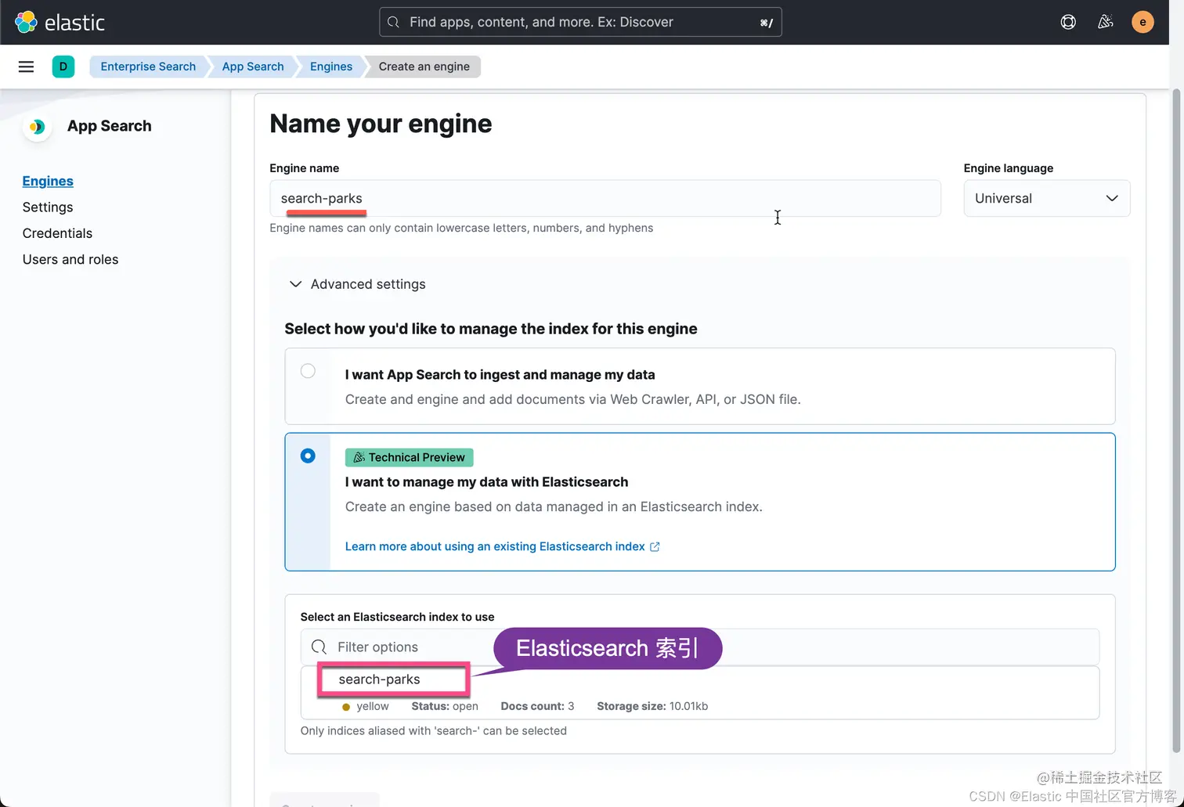Click the Name your engine heading
Screen dimensions: 1184x807
381,124
